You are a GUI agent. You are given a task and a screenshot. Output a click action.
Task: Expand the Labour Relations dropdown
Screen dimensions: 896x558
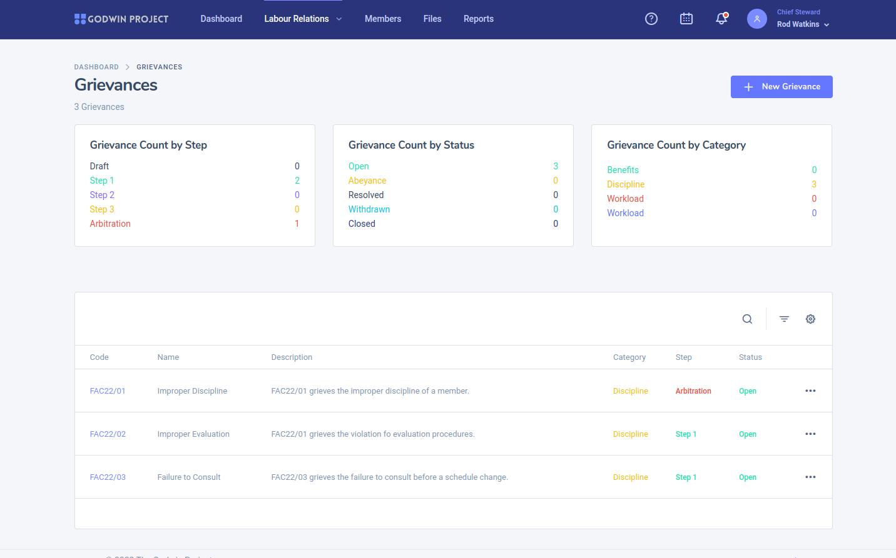coord(303,19)
